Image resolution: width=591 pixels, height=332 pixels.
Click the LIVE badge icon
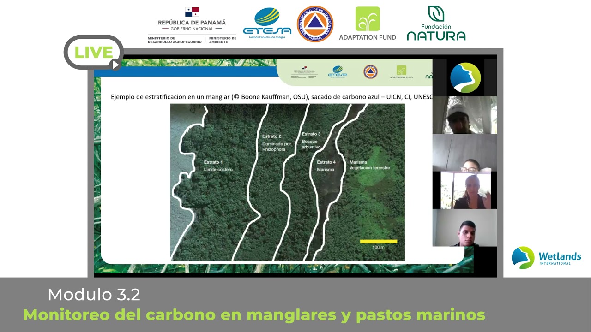(94, 53)
